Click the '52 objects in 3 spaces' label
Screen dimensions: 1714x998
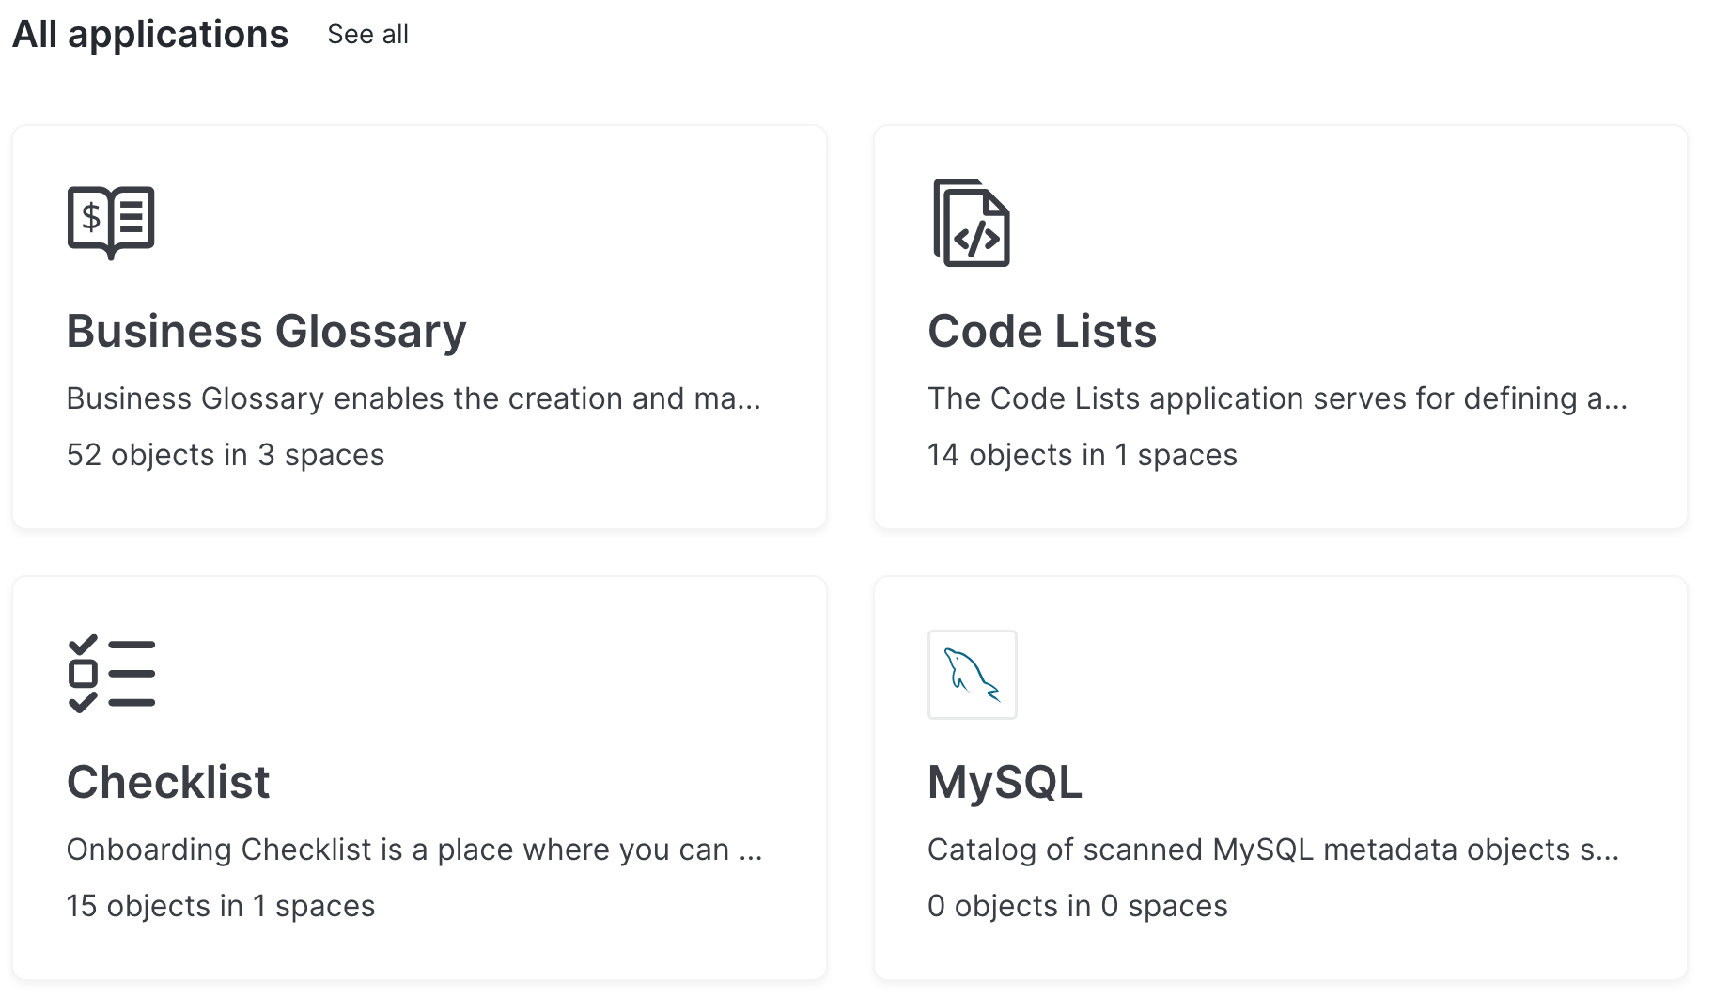(x=225, y=455)
